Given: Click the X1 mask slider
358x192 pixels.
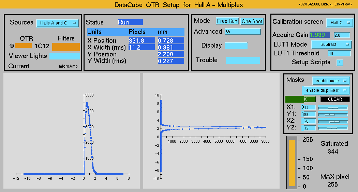Looking at the screenshot, I should (333, 108).
